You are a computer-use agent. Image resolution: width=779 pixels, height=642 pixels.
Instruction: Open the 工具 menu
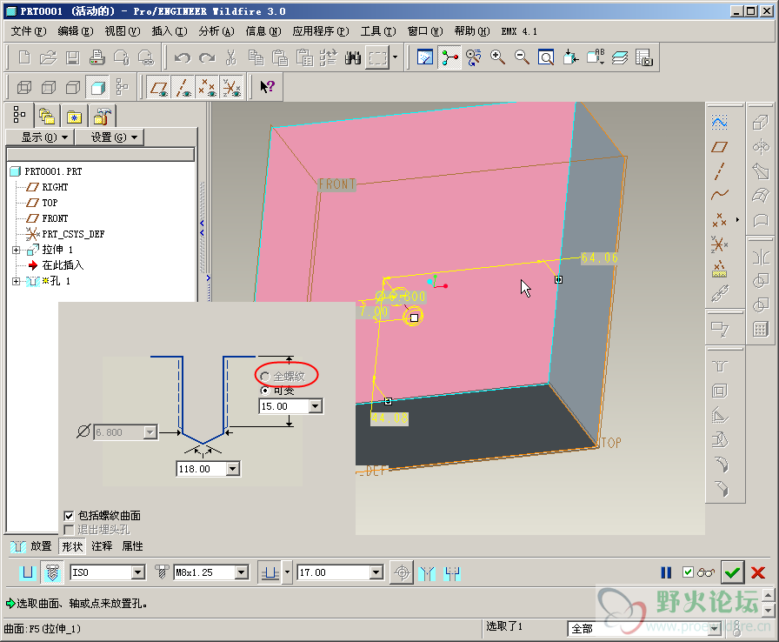[378, 31]
